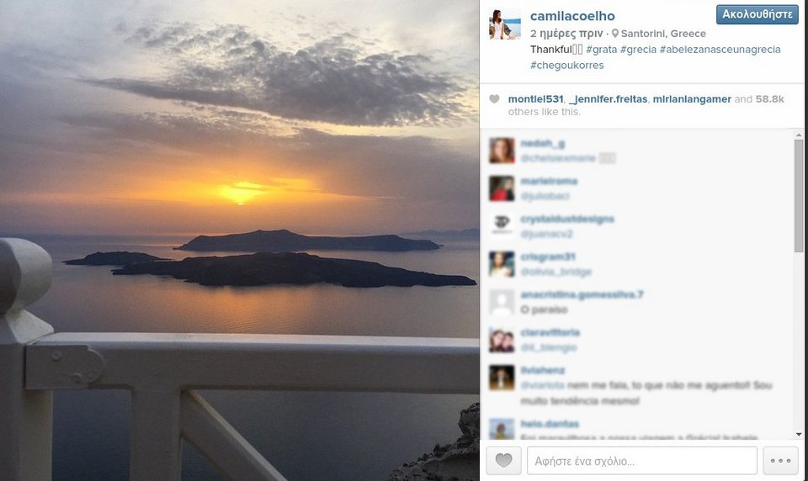Open montiel531 profile in likes list
808x481 pixels.
[535, 99]
